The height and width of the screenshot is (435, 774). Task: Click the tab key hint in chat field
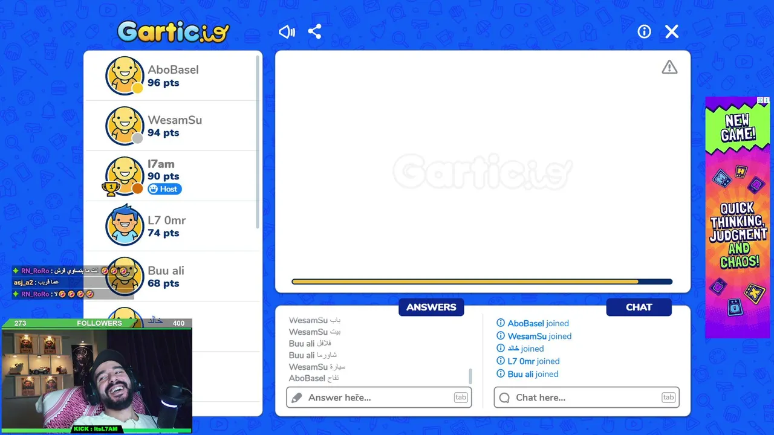coord(668,398)
